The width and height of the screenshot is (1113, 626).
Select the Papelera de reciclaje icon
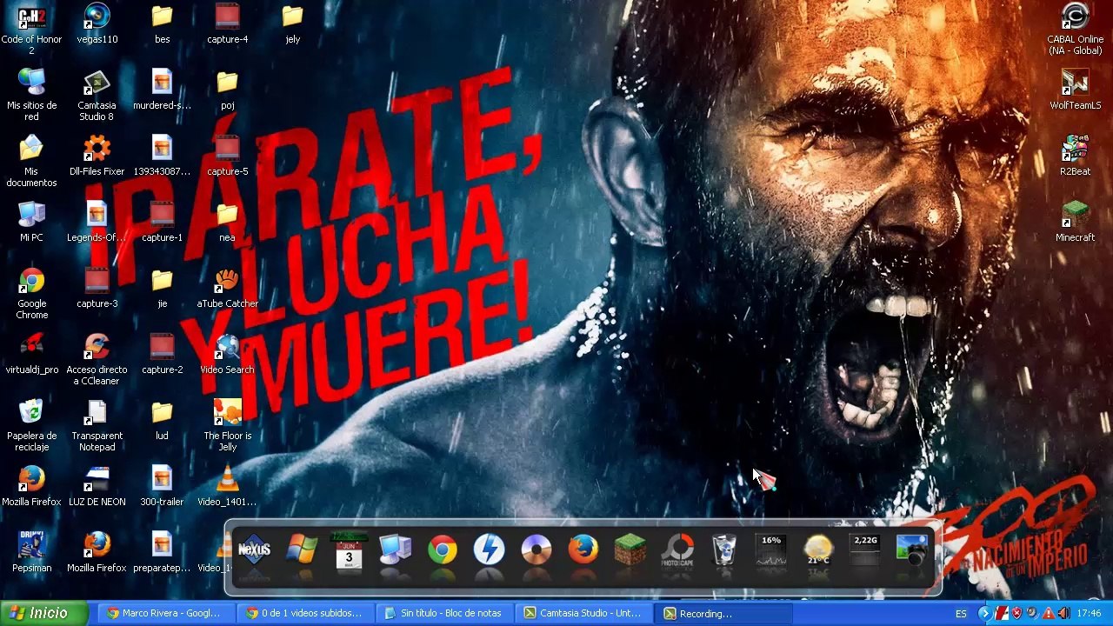31,426
